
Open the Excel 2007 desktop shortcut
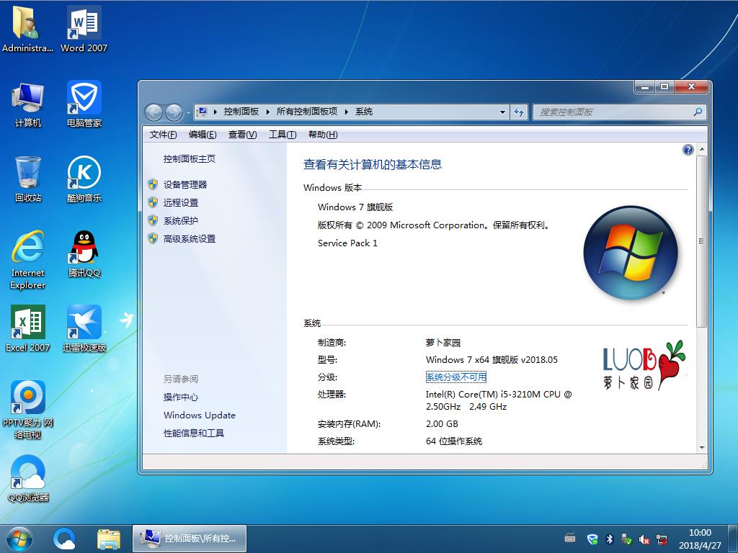point(28,328)
